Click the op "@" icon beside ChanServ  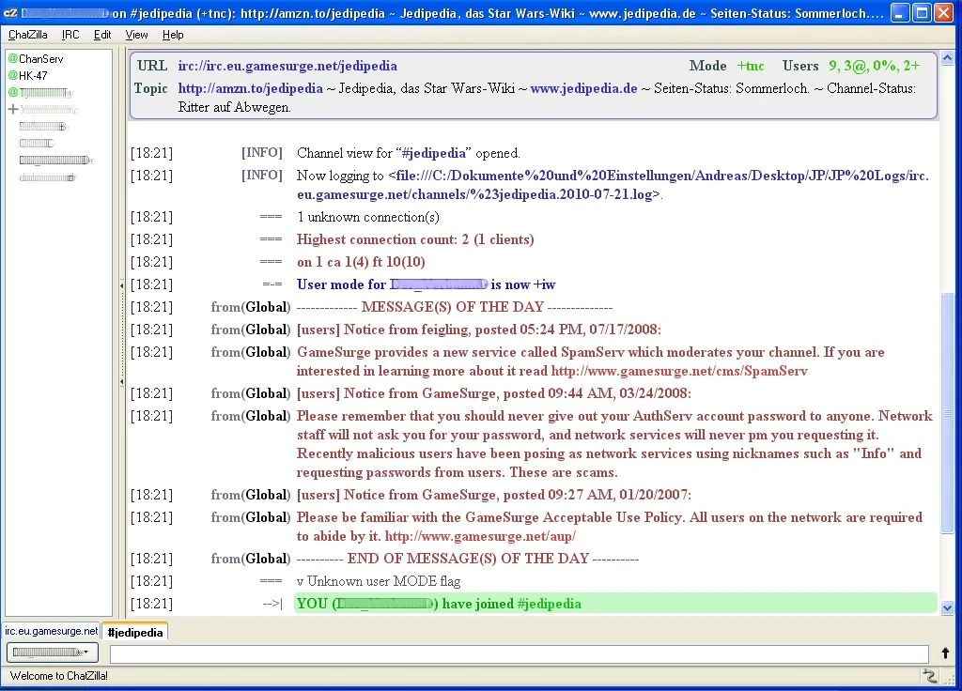point(12,58)
